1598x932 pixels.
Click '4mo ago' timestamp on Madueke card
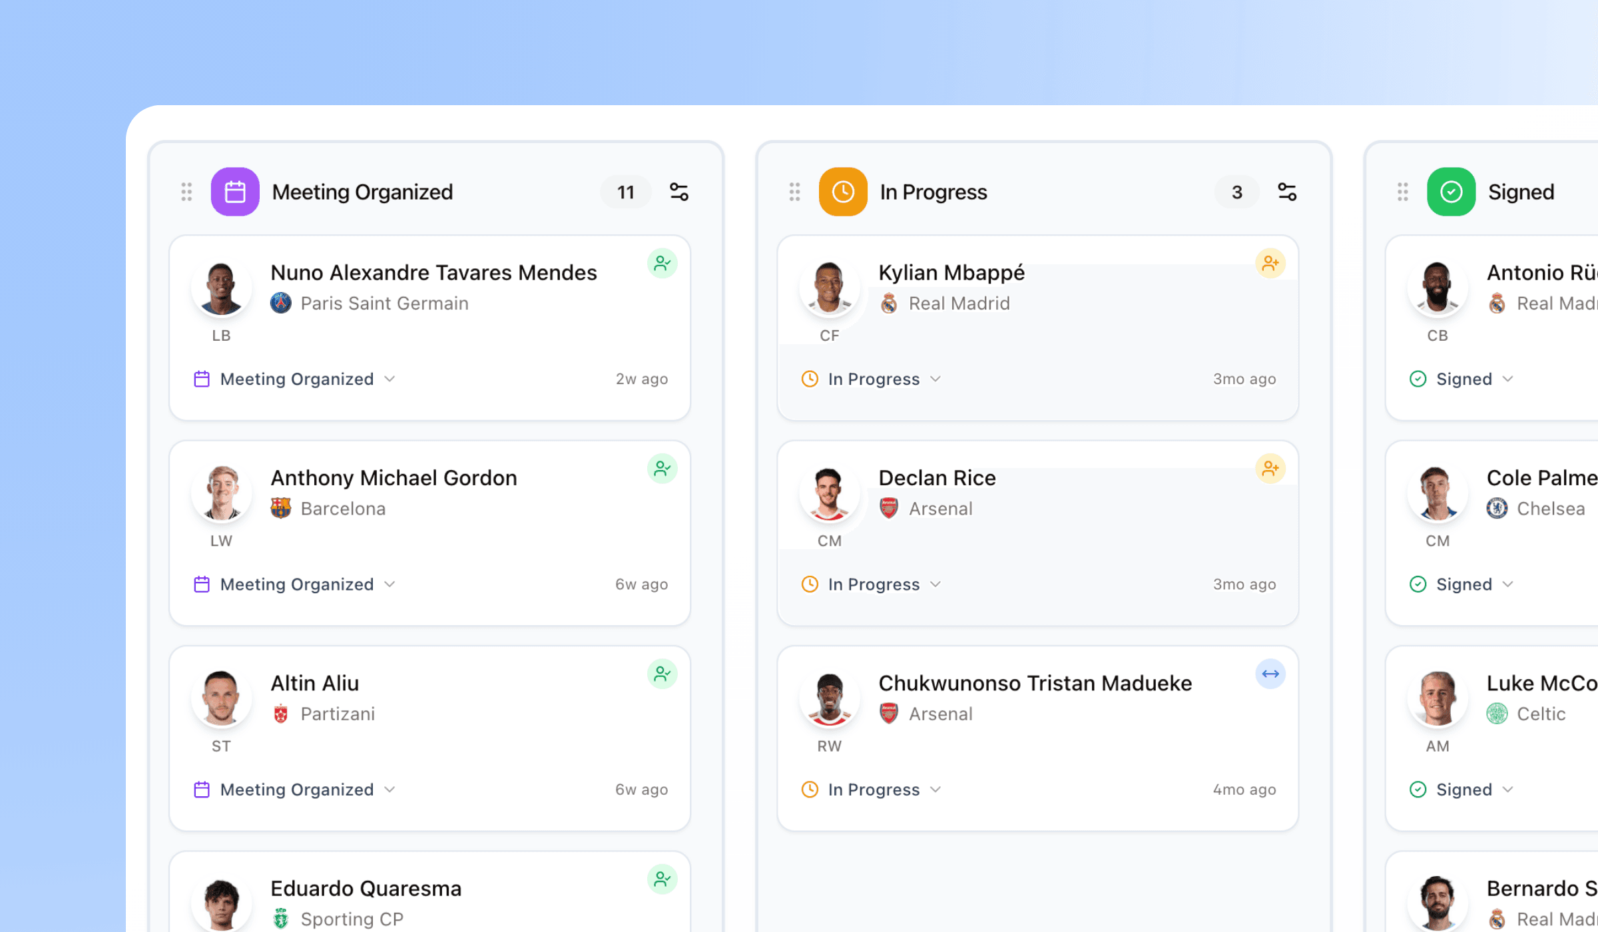(x=1244, y=790)
